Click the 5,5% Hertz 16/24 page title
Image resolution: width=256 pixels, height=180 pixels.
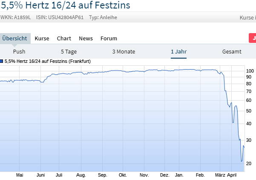click(x=66, y=6)
